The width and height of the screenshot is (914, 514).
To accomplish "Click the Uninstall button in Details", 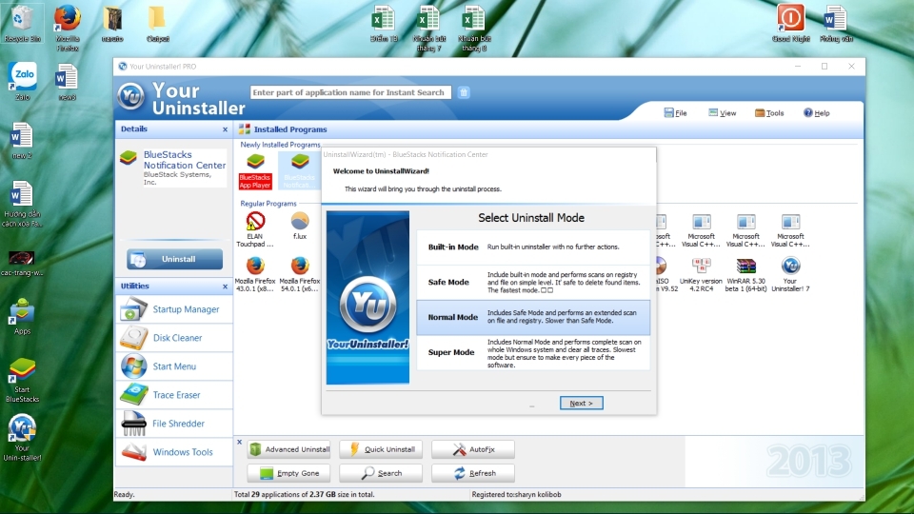I will click(174, 259).
